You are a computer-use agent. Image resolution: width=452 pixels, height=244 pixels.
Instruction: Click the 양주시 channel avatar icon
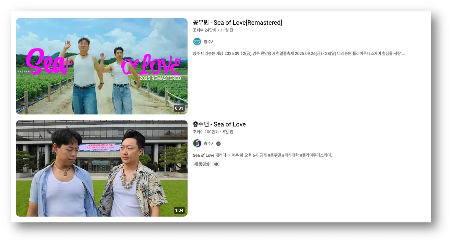197,41
